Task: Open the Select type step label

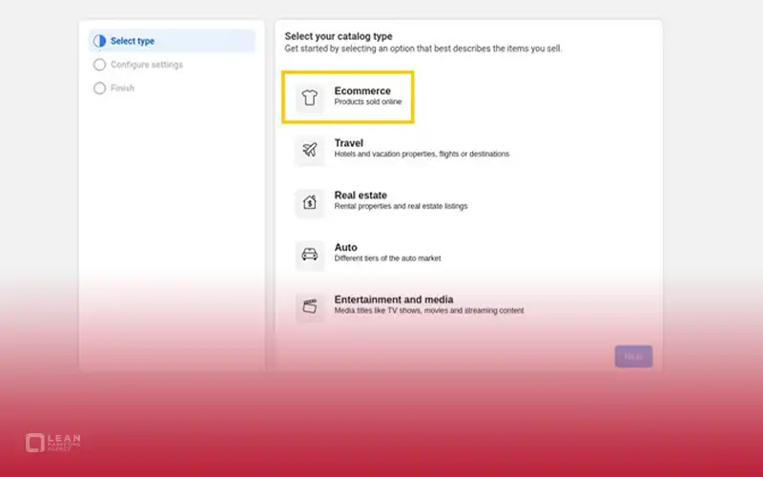Action: [133, 41]
